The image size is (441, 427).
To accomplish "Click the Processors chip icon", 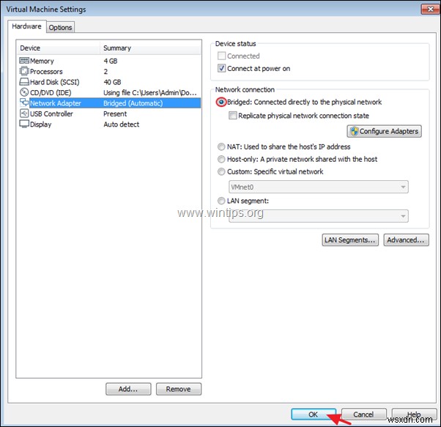I will (x=24, y=71).
